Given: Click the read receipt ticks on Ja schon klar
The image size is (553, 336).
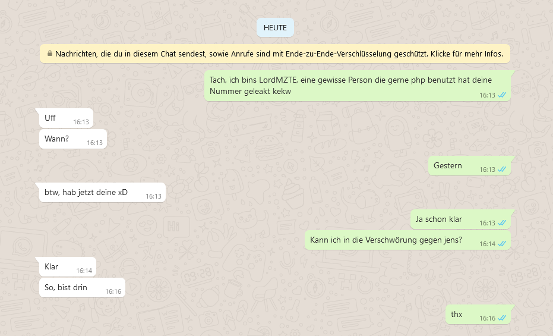Looking at the screenshot, I should click(502, 222).
